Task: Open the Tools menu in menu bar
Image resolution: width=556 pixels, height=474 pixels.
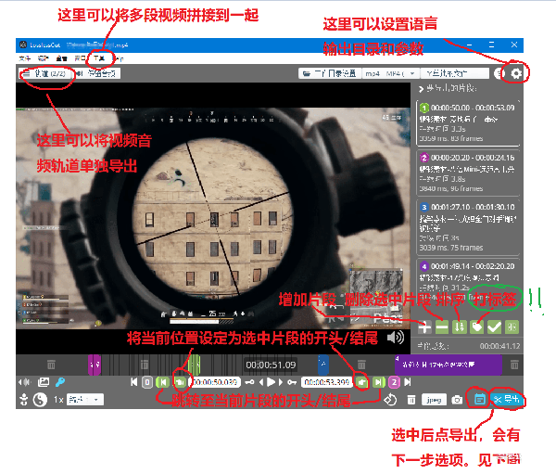Action: pyautogui.click(x=95, y=58)
